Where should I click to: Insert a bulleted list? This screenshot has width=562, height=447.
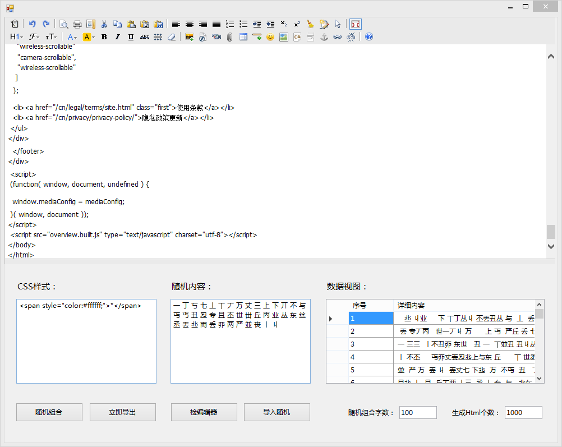[x=243, y=24]
